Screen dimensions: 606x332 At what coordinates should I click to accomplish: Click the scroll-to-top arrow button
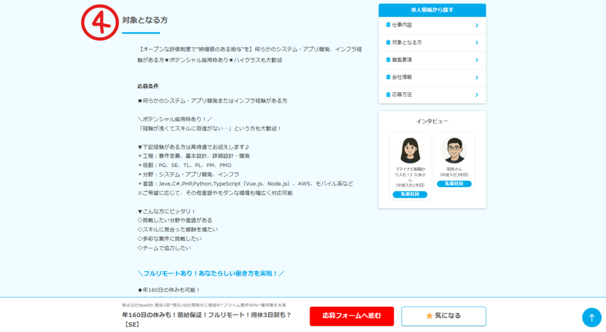pos(591,317)
